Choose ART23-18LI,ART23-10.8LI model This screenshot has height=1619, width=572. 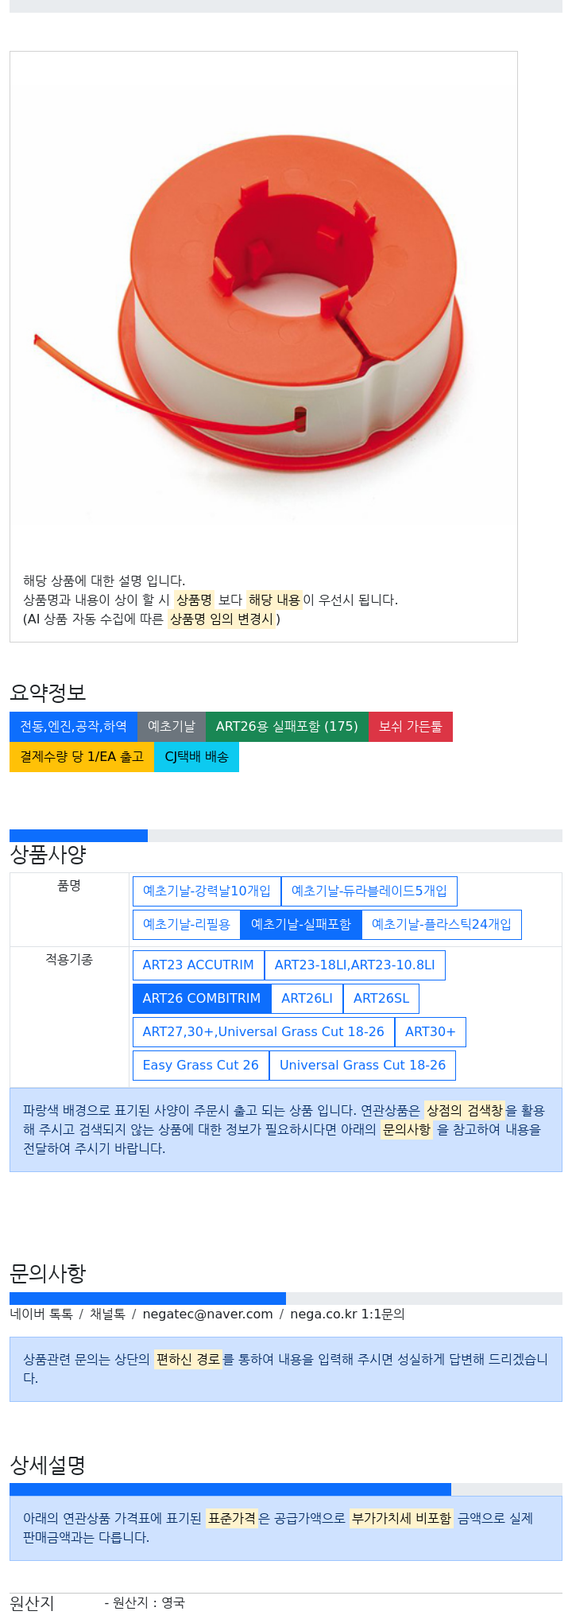click(355, 965)
